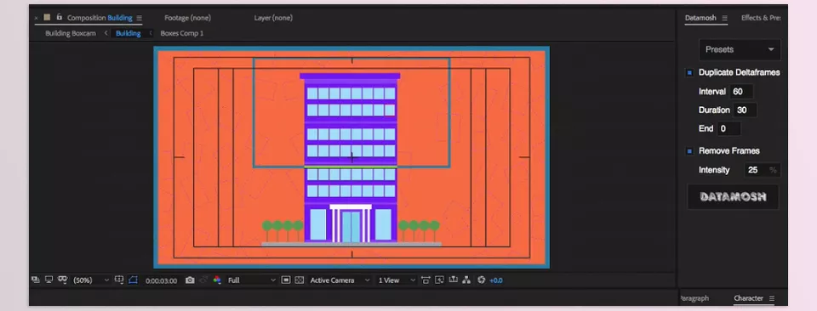
Task: Switch to the Paragraph panel tab
Action: click(x=694, y=298)
